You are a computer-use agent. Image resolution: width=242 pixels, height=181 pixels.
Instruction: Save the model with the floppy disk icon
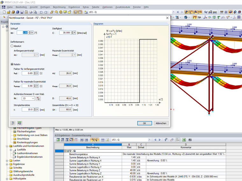click(22, 12)
